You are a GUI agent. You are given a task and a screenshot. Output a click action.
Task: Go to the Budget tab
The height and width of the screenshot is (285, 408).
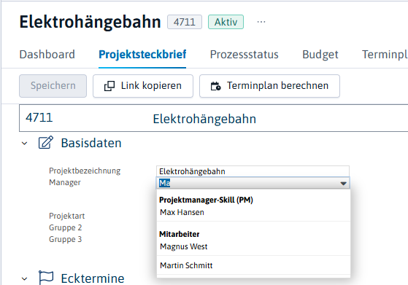(x=320, y=55)
